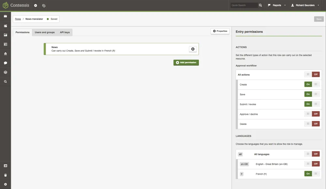The height and width of the screenshot is (189, 326).
Task: Click the magnifier search icon in sidebar
Action: [6, 82]
